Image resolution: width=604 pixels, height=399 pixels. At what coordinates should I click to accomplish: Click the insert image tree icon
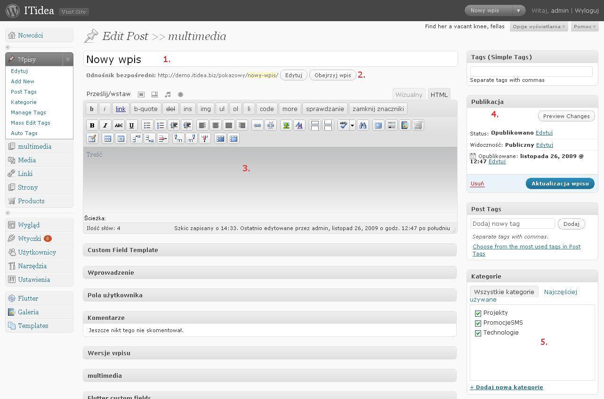tap(286, 125)
